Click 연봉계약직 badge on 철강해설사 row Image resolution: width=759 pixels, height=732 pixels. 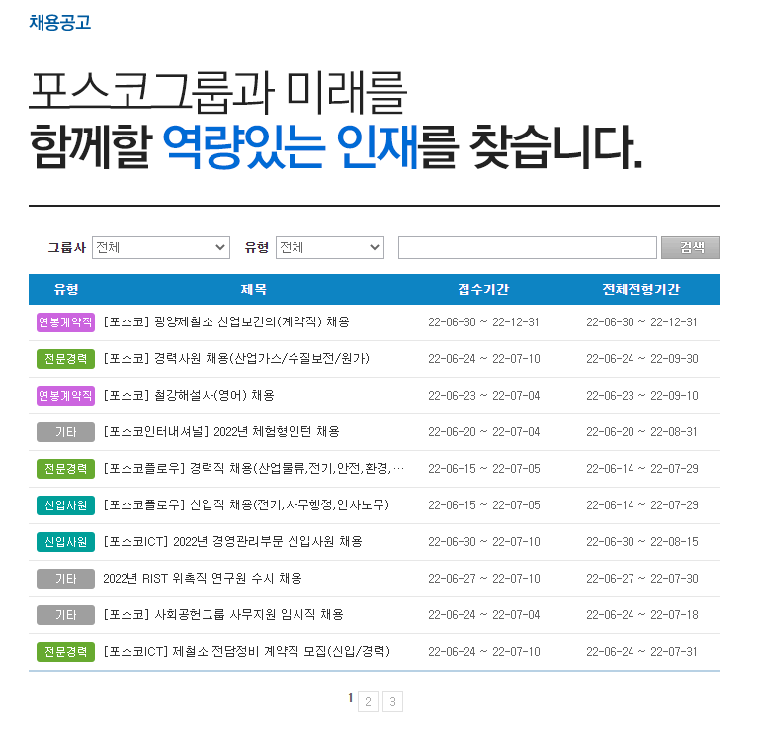(x=65, y=396)
